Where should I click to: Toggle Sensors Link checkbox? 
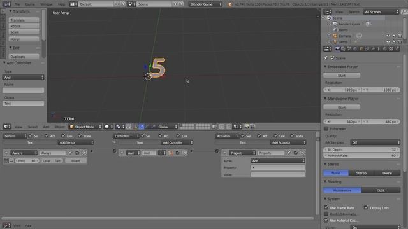click(63, 135)
